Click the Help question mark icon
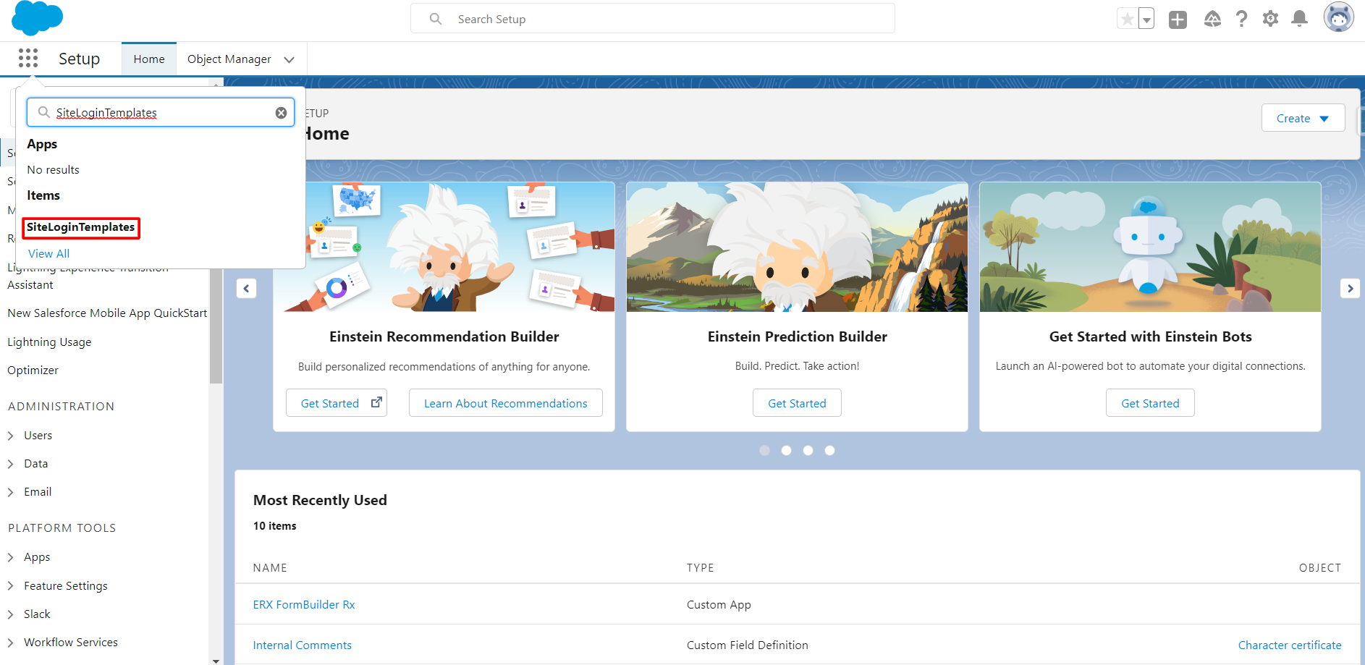1365x665 pixels. point(1241,19)
